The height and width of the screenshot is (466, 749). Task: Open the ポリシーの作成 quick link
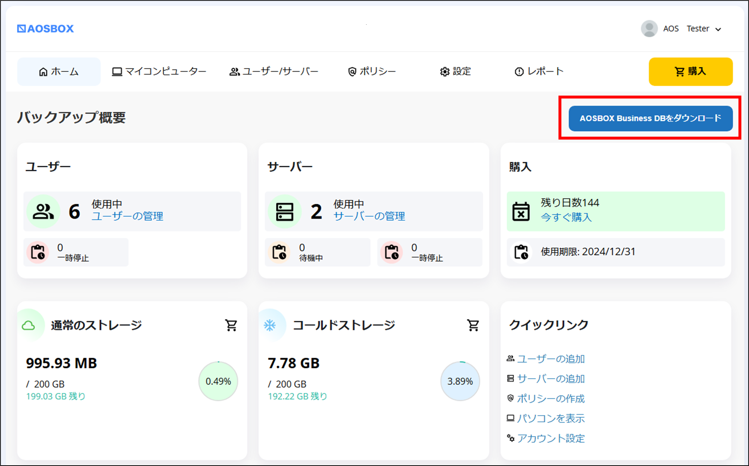(x=551, y=399)
